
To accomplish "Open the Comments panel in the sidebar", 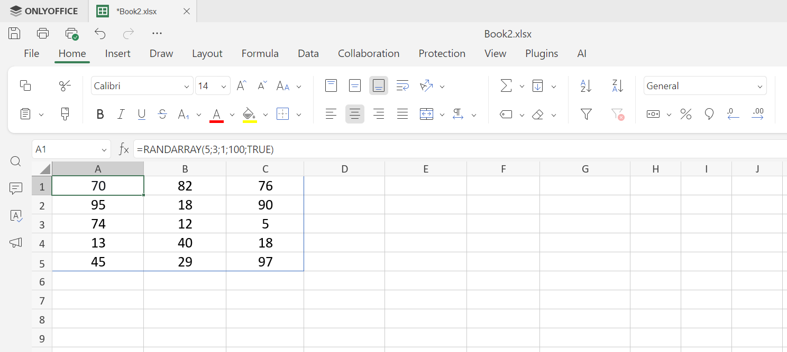I will coord(16,188).
